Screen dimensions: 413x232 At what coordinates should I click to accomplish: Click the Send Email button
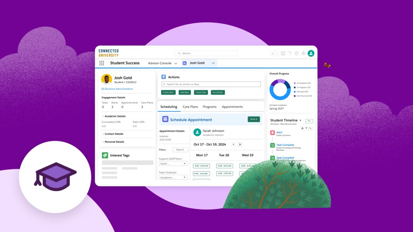pos(217,92)
